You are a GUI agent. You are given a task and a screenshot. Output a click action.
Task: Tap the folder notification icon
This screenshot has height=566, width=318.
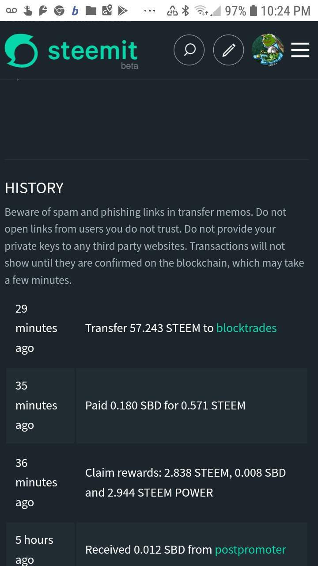tap(91, 11)
